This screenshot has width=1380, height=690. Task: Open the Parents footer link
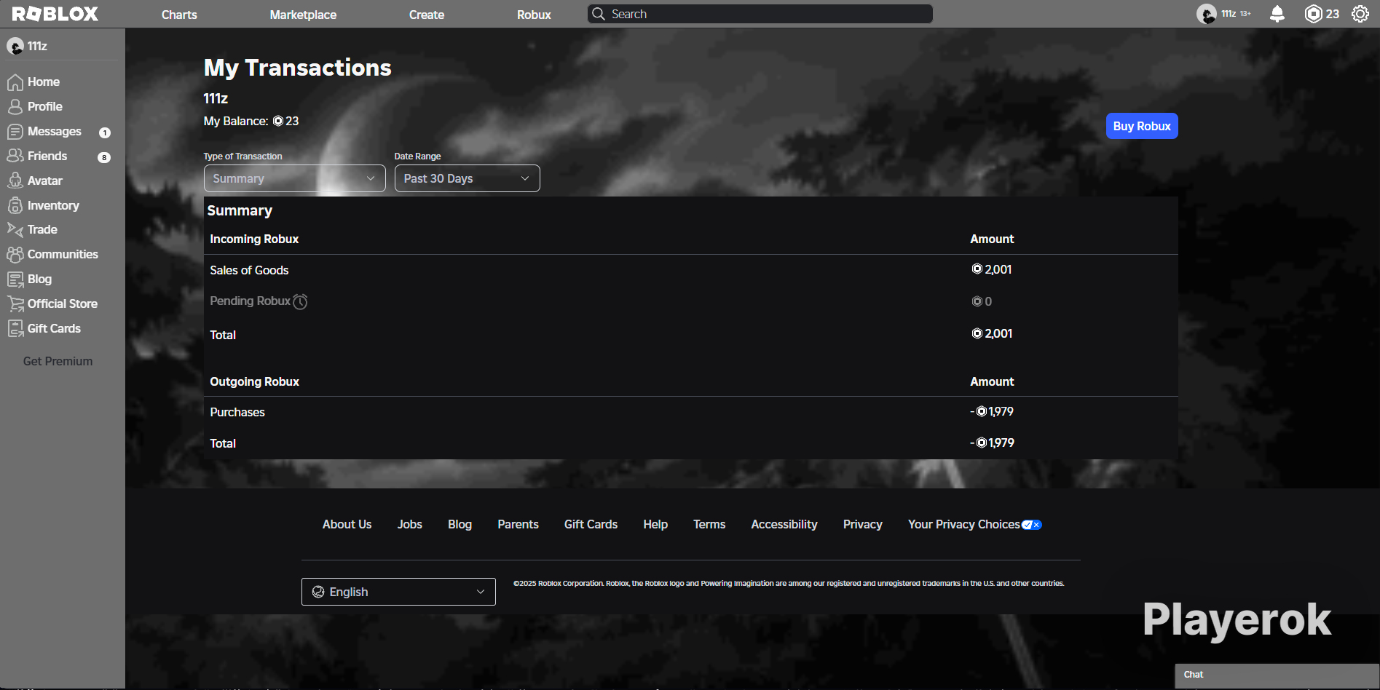pyautogui.click(x=518, y=524)
